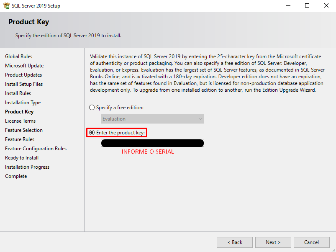
Task: Click the SQL Server setup title bar icon
Action: (x=7, y=5)
